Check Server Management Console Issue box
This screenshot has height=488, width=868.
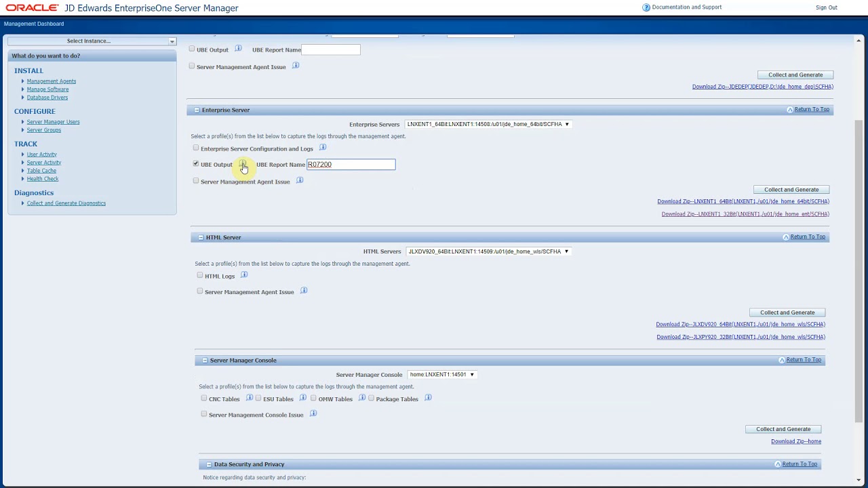coord(204,414)
